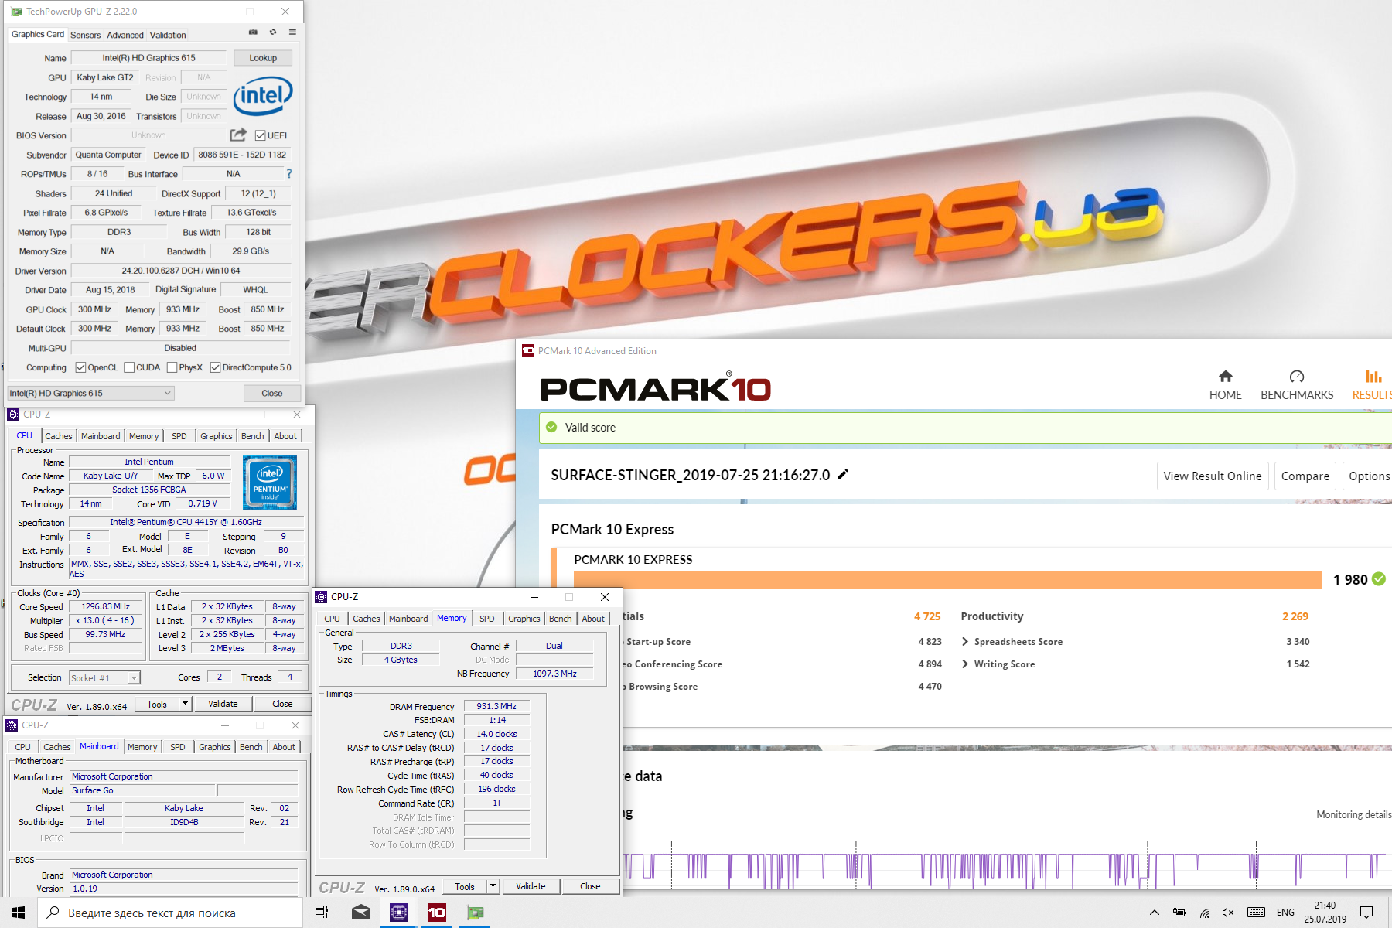Toggle the DirectCompute 5.0 checkbox
This screenshot has height=928, width=1392.
click(215, 367)
